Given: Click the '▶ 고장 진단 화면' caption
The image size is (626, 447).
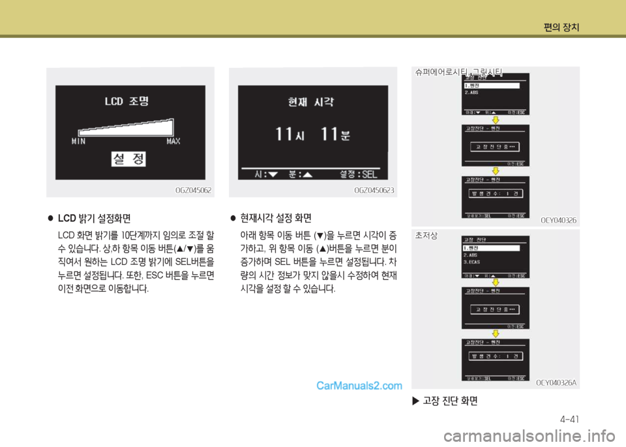Looking at the screenshot, I should click(445, 401).
